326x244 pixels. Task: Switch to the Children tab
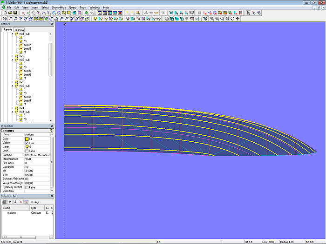[19, 30]
